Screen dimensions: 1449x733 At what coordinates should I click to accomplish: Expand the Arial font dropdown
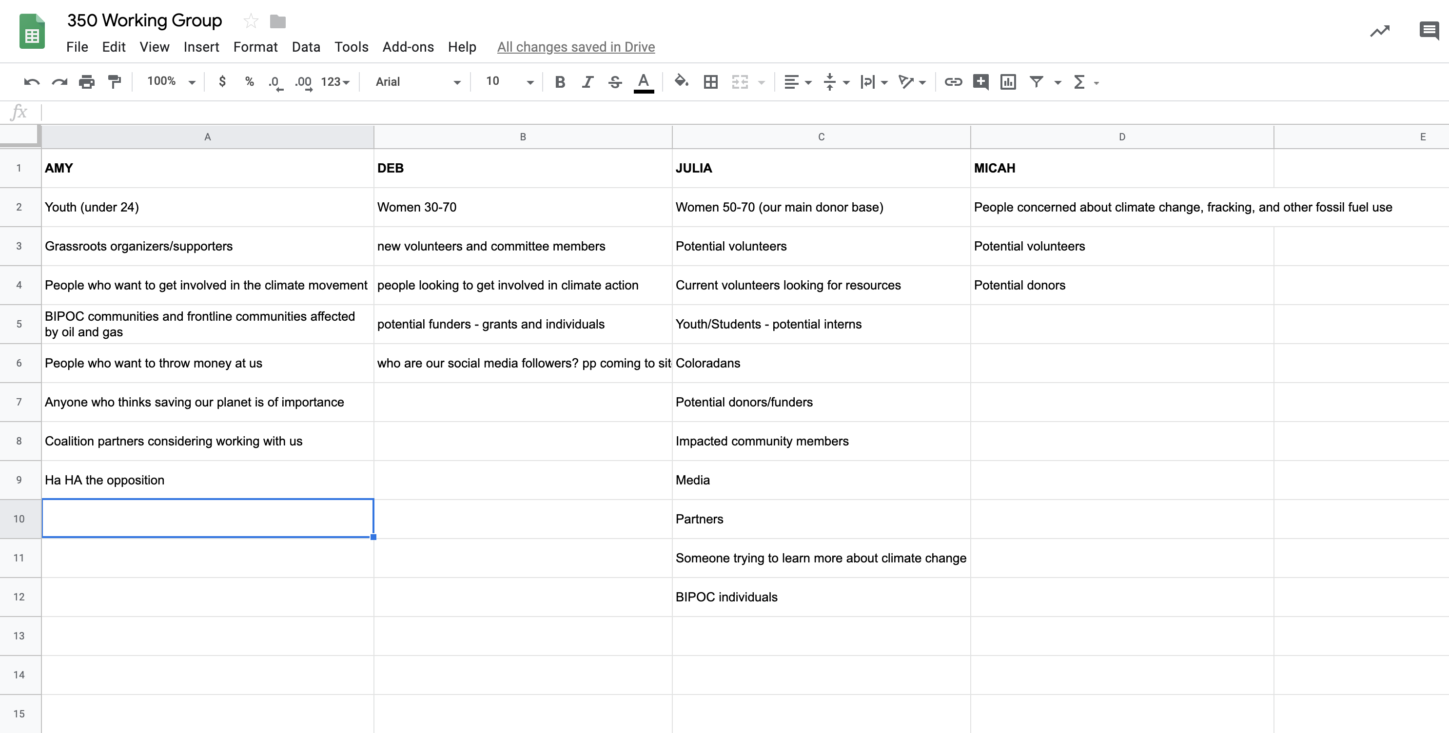pos(417,82)
